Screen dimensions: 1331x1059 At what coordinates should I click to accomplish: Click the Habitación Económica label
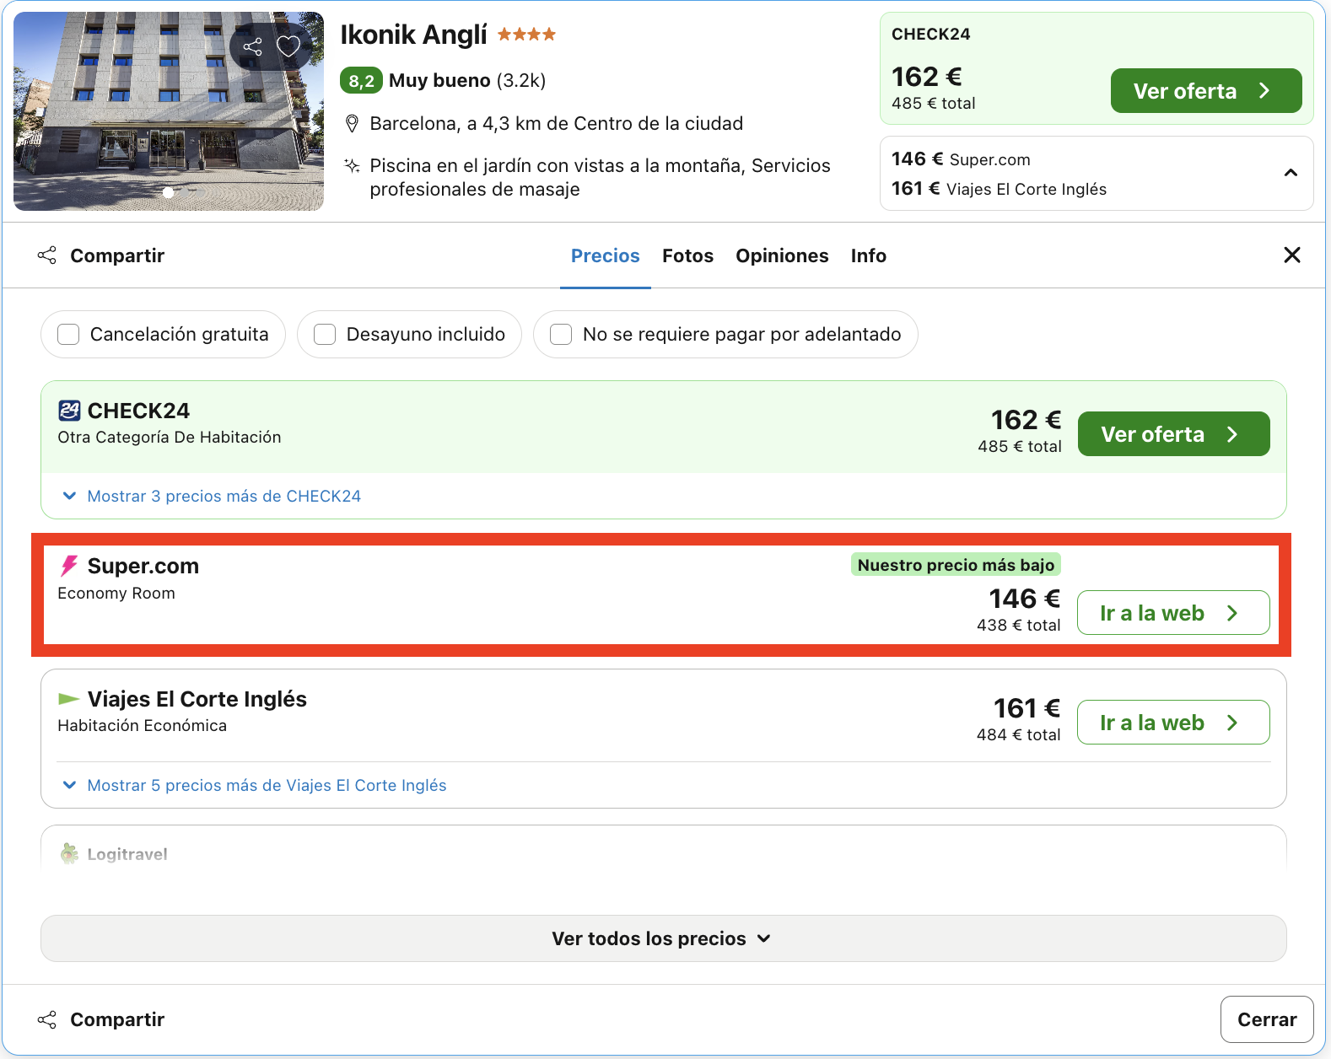[x=142, y=725]
